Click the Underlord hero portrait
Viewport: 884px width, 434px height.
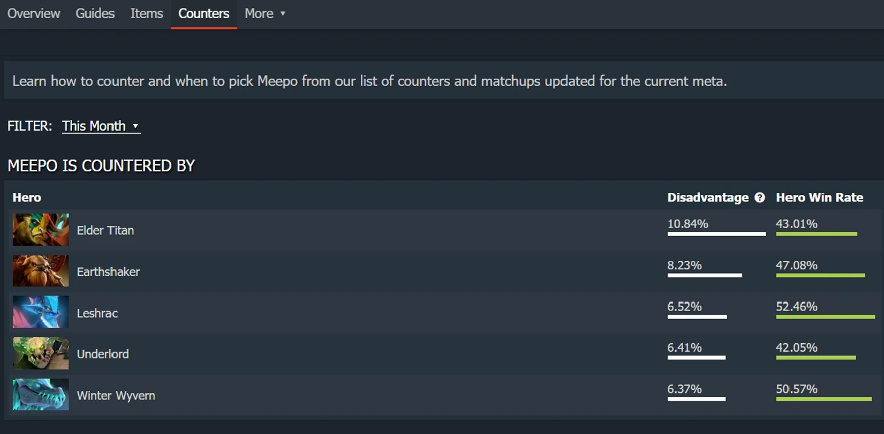(x=41, y=353)
